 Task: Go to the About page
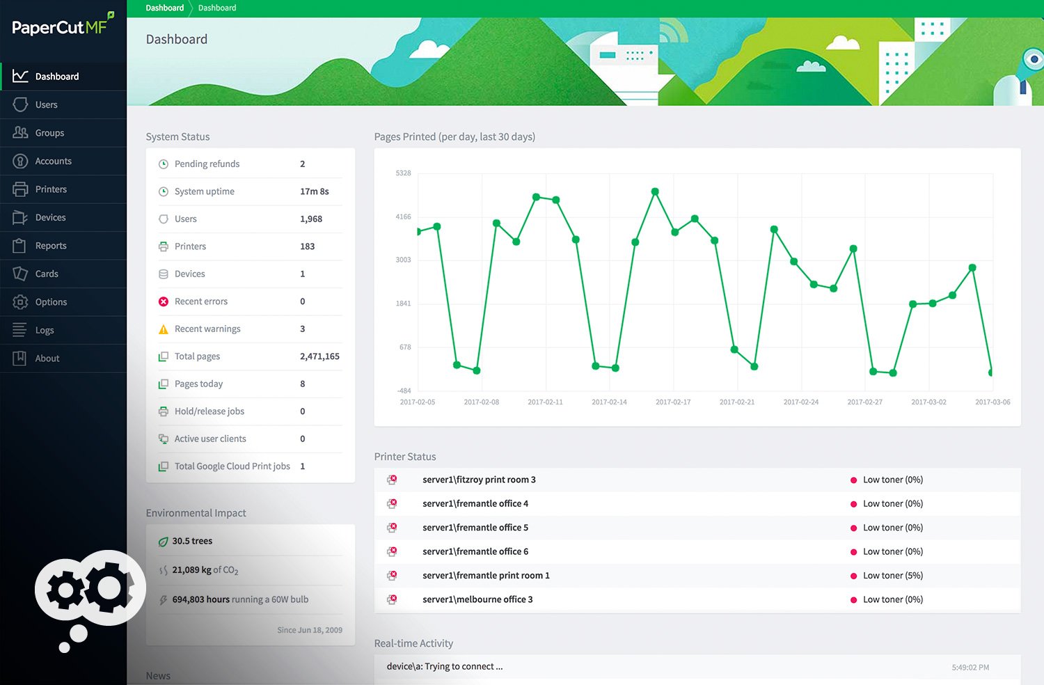pyautogui.click(x=47, y=359)
